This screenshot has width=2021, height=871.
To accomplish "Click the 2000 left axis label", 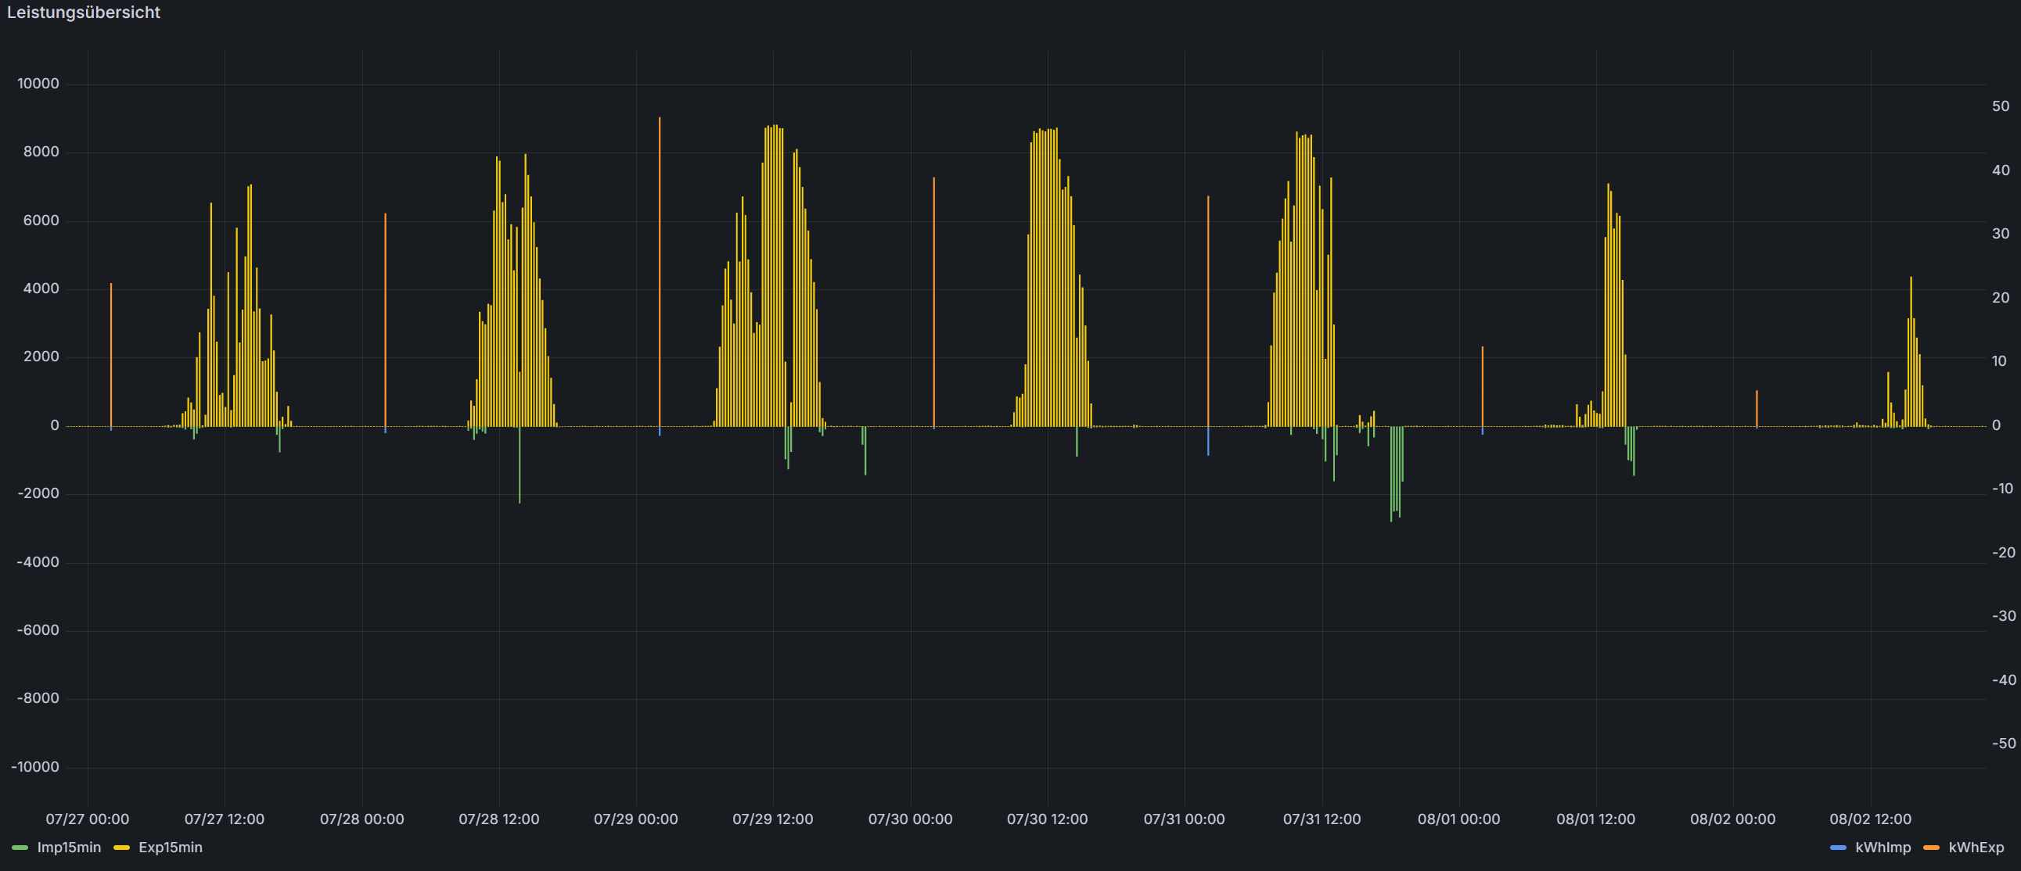I will pos(41,357).
